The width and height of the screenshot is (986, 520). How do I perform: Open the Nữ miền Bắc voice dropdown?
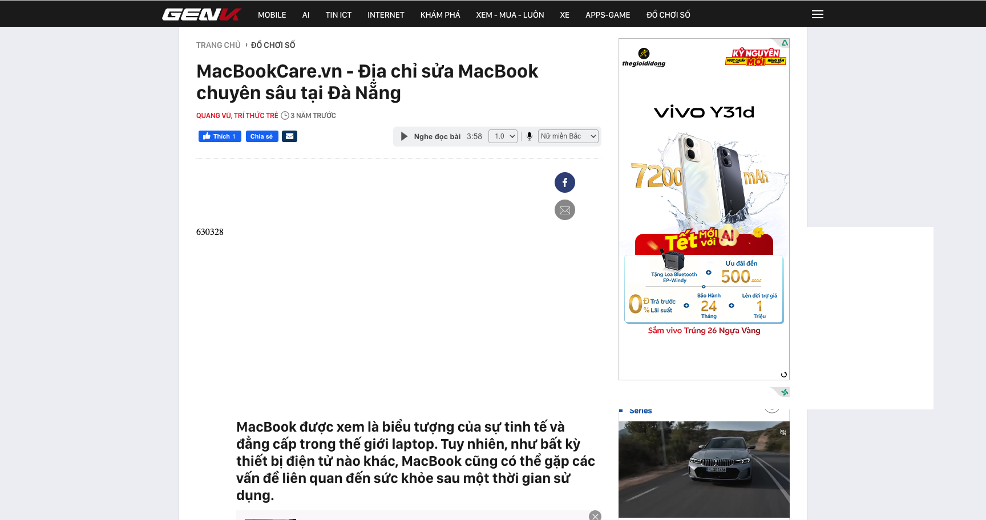click(568, 136)
